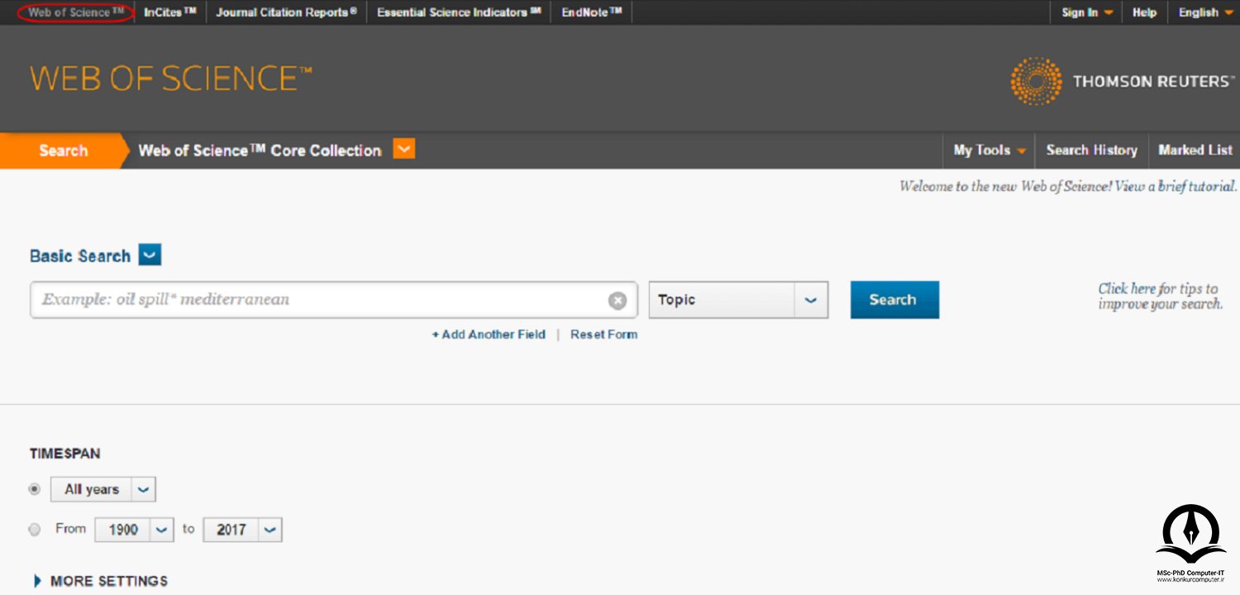Clear the search box with the X icon
The height and width of the screenshot is (595, 1240).
tap(618, 301)
